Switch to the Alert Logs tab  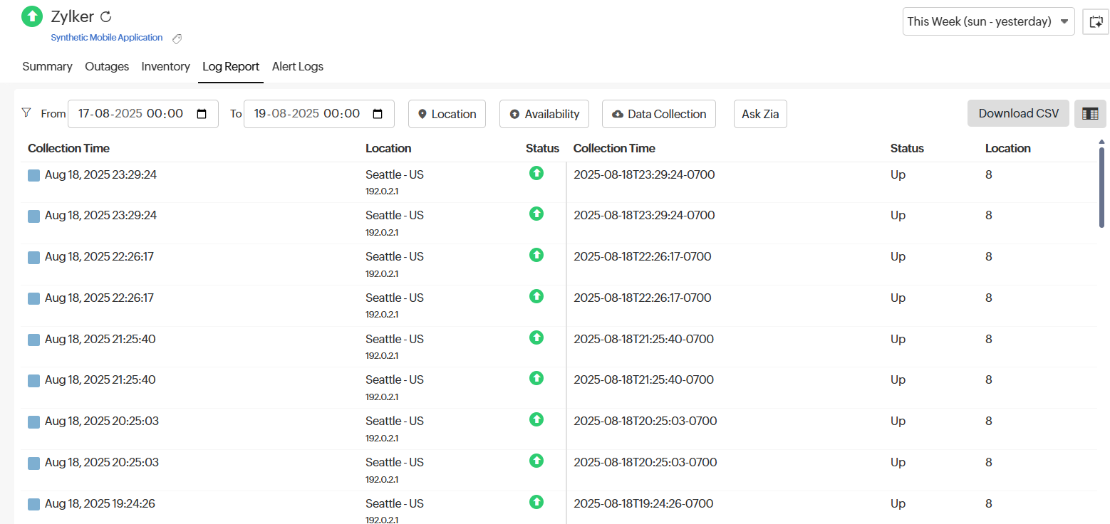[297, 67]
